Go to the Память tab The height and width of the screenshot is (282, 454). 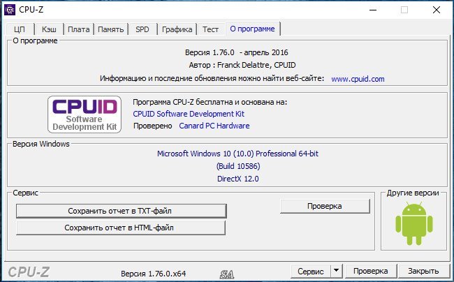click(111, 29)
